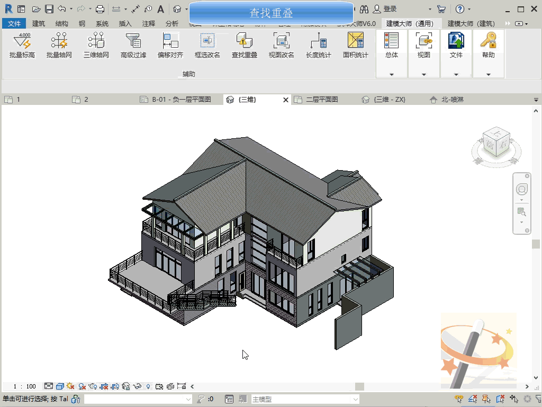This screenshot has width=542, height=407.
Task: Toggle select pinned elements
Action: [x=486, y=399]
